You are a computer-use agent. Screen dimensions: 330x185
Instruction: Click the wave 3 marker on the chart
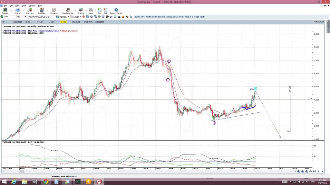coord(214,123)
